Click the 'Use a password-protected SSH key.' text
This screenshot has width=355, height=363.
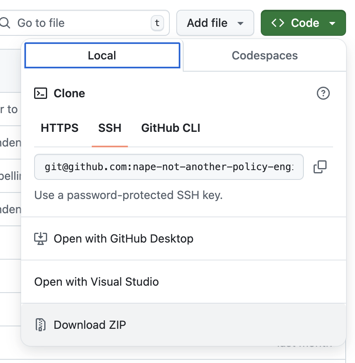pyautogui.click(x=128, y=195)
